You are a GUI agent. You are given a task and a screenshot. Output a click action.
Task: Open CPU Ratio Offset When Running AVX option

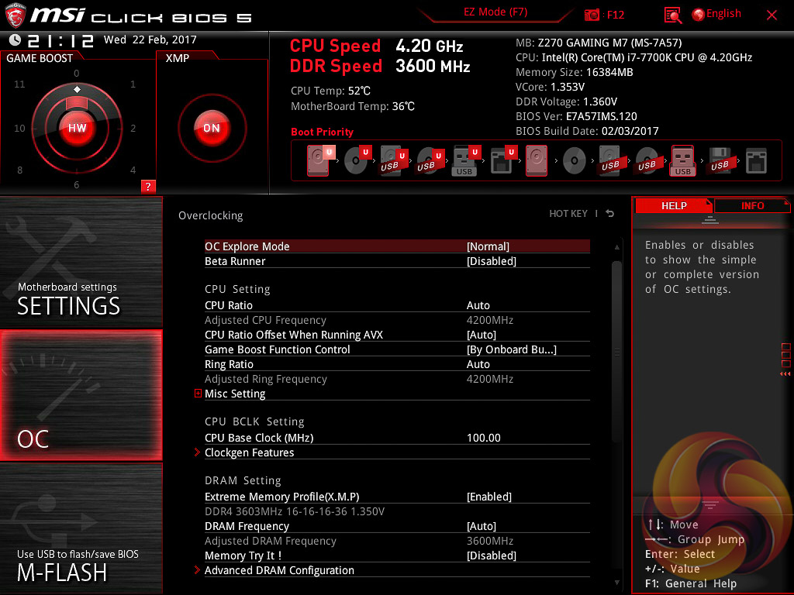397,335
